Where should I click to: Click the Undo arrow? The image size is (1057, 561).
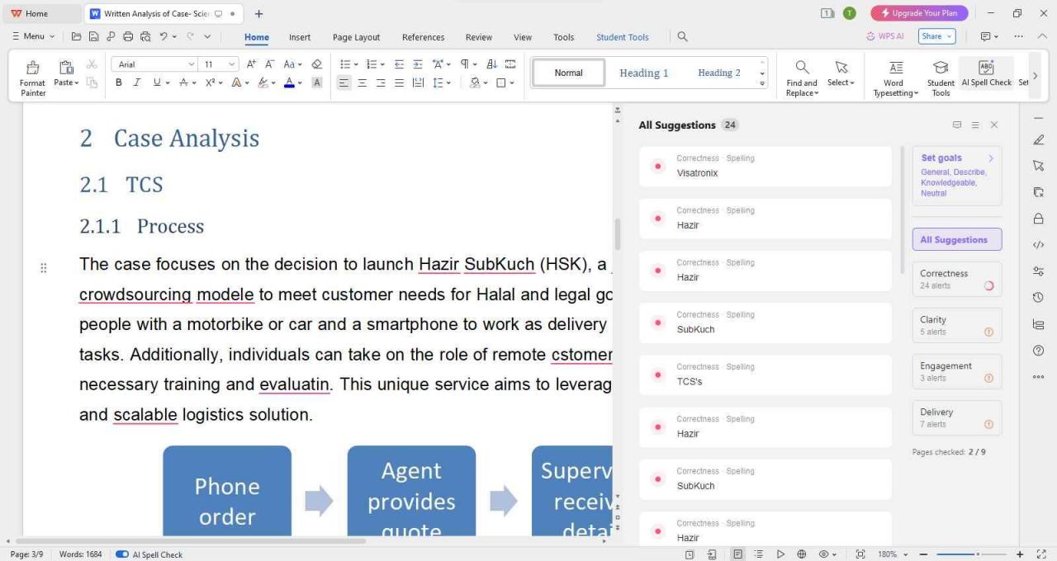coord(164,36)
